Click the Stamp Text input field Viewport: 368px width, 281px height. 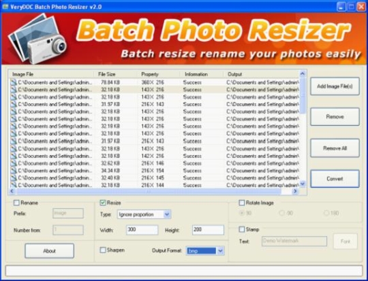coord(294,241)
